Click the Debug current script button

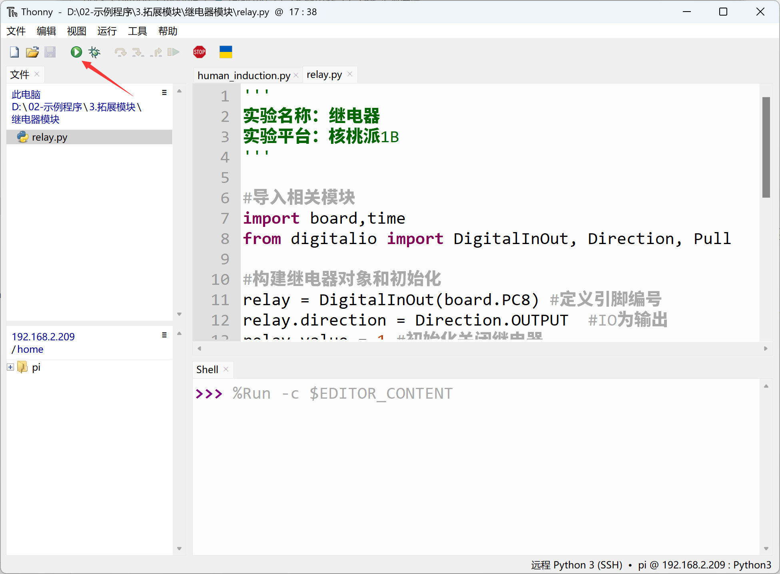[95, 52]
